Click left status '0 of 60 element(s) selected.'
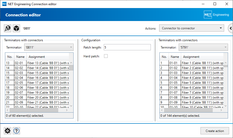 point(25,116)
